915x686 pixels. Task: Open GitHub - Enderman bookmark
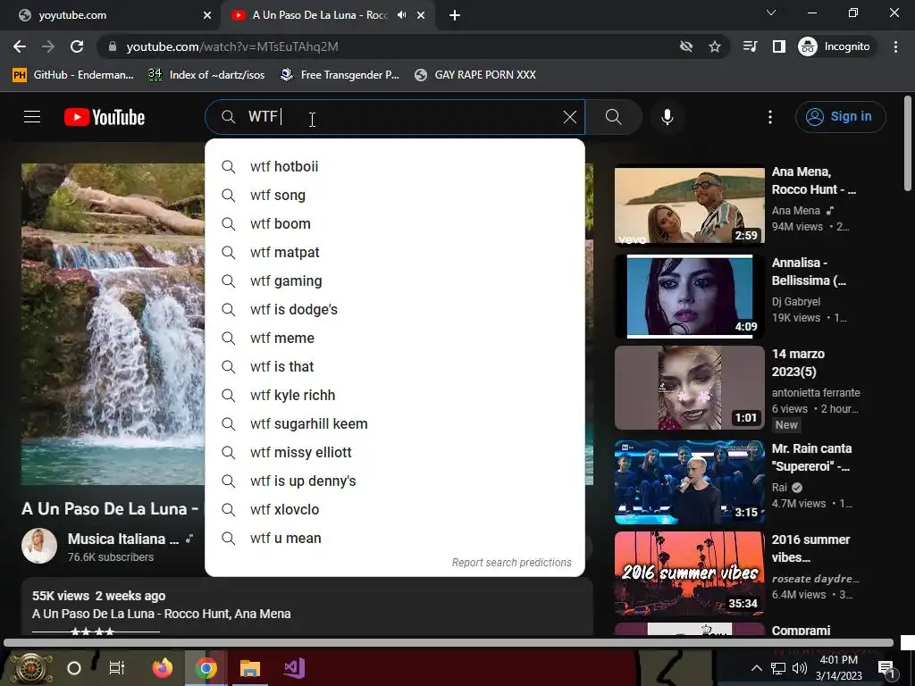[x=73, y=75]
